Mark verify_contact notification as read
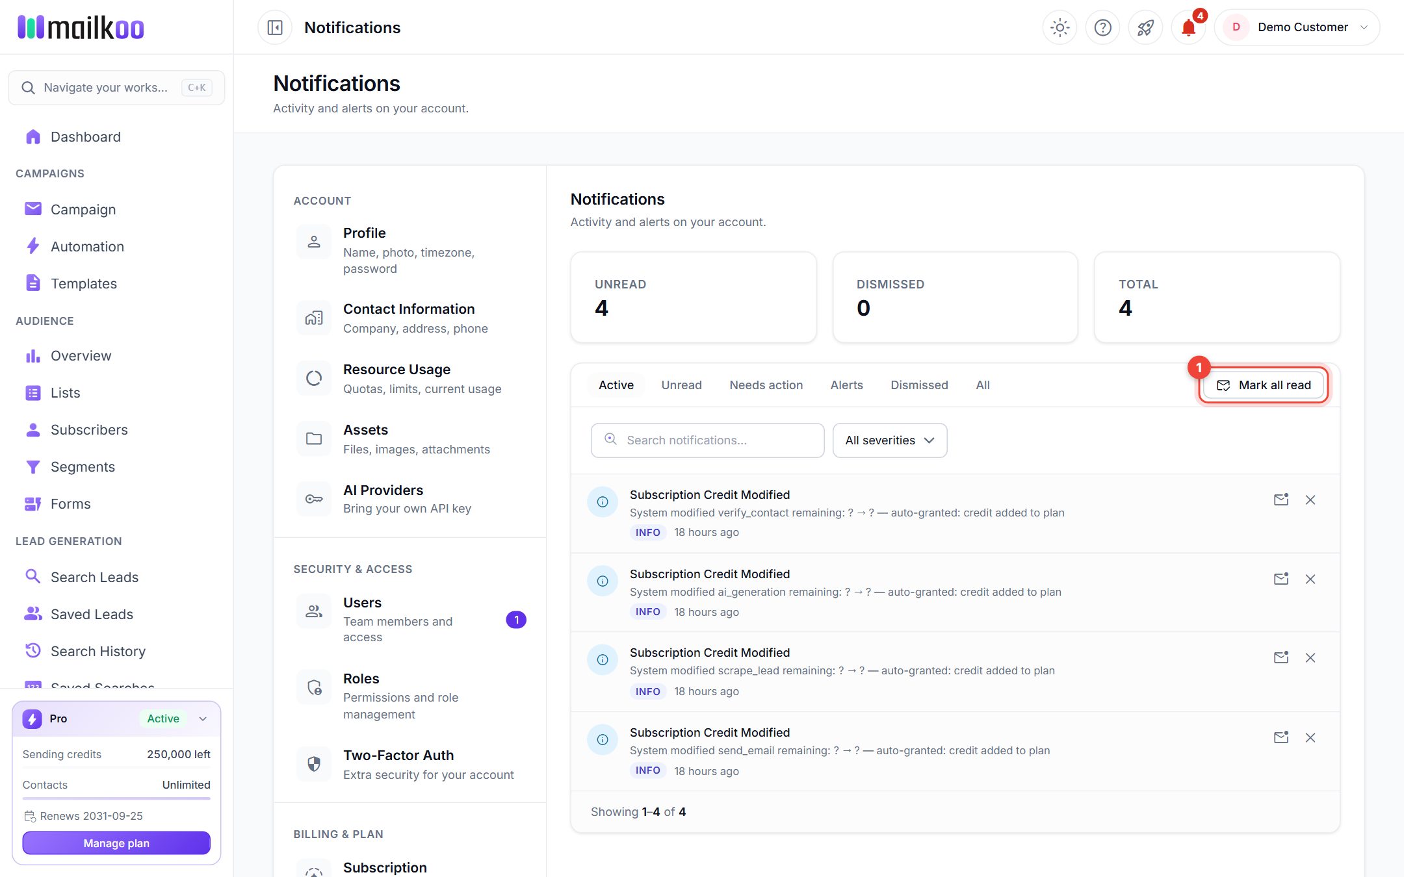 (1280, 500)
